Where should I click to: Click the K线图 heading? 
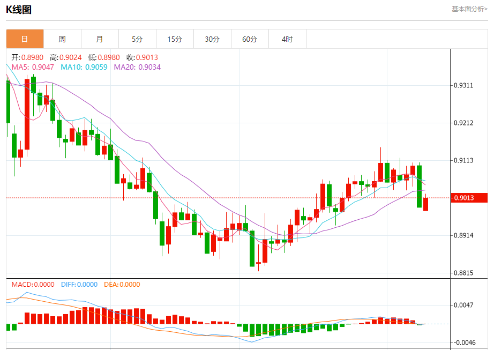[19, 10]
